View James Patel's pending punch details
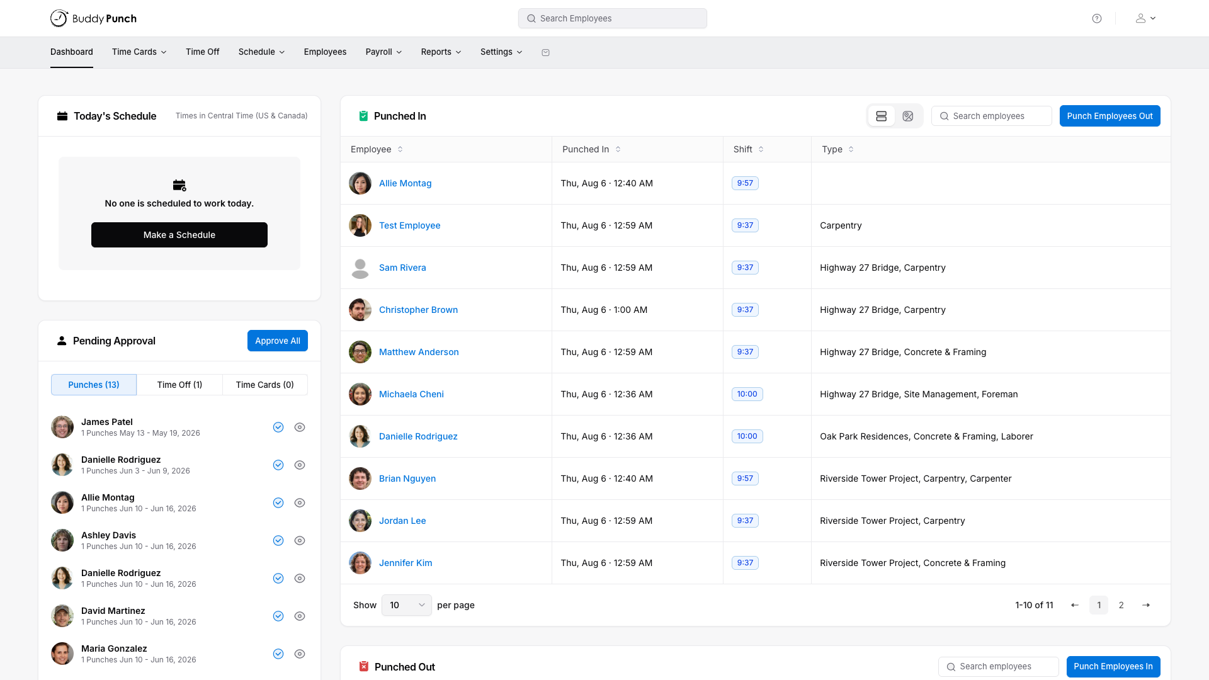Viewport: 1209px width, 680px height. tap(300, 427)
